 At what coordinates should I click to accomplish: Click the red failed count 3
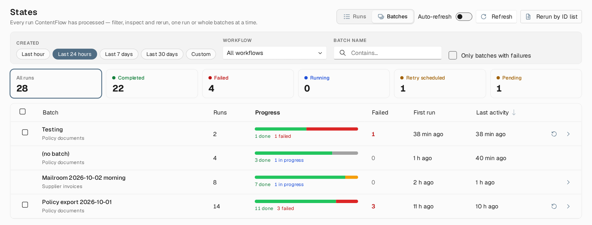[373, 206]
